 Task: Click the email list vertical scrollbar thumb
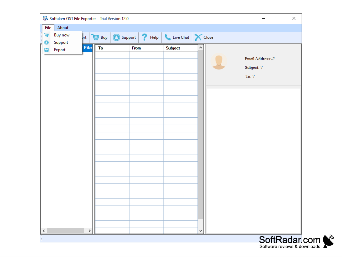click(x=201, y=135)
